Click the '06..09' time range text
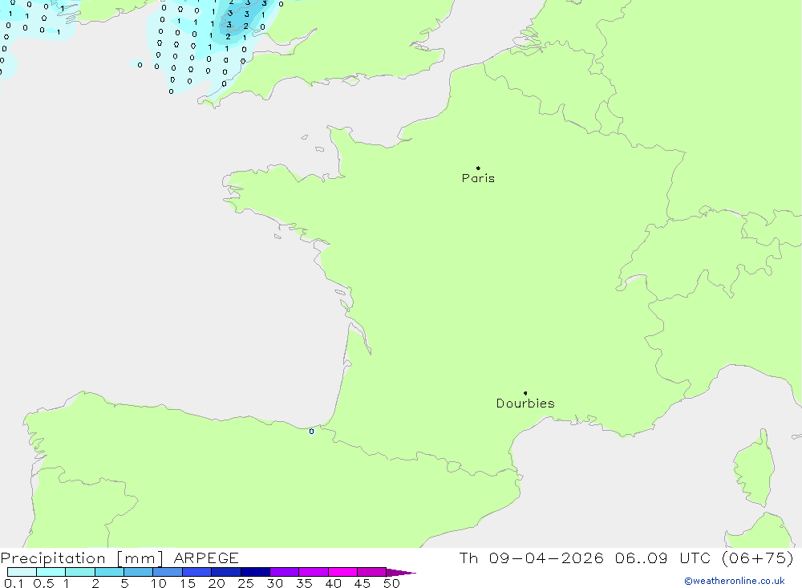This screenshot has width=802, height=588. coord(642,558)
